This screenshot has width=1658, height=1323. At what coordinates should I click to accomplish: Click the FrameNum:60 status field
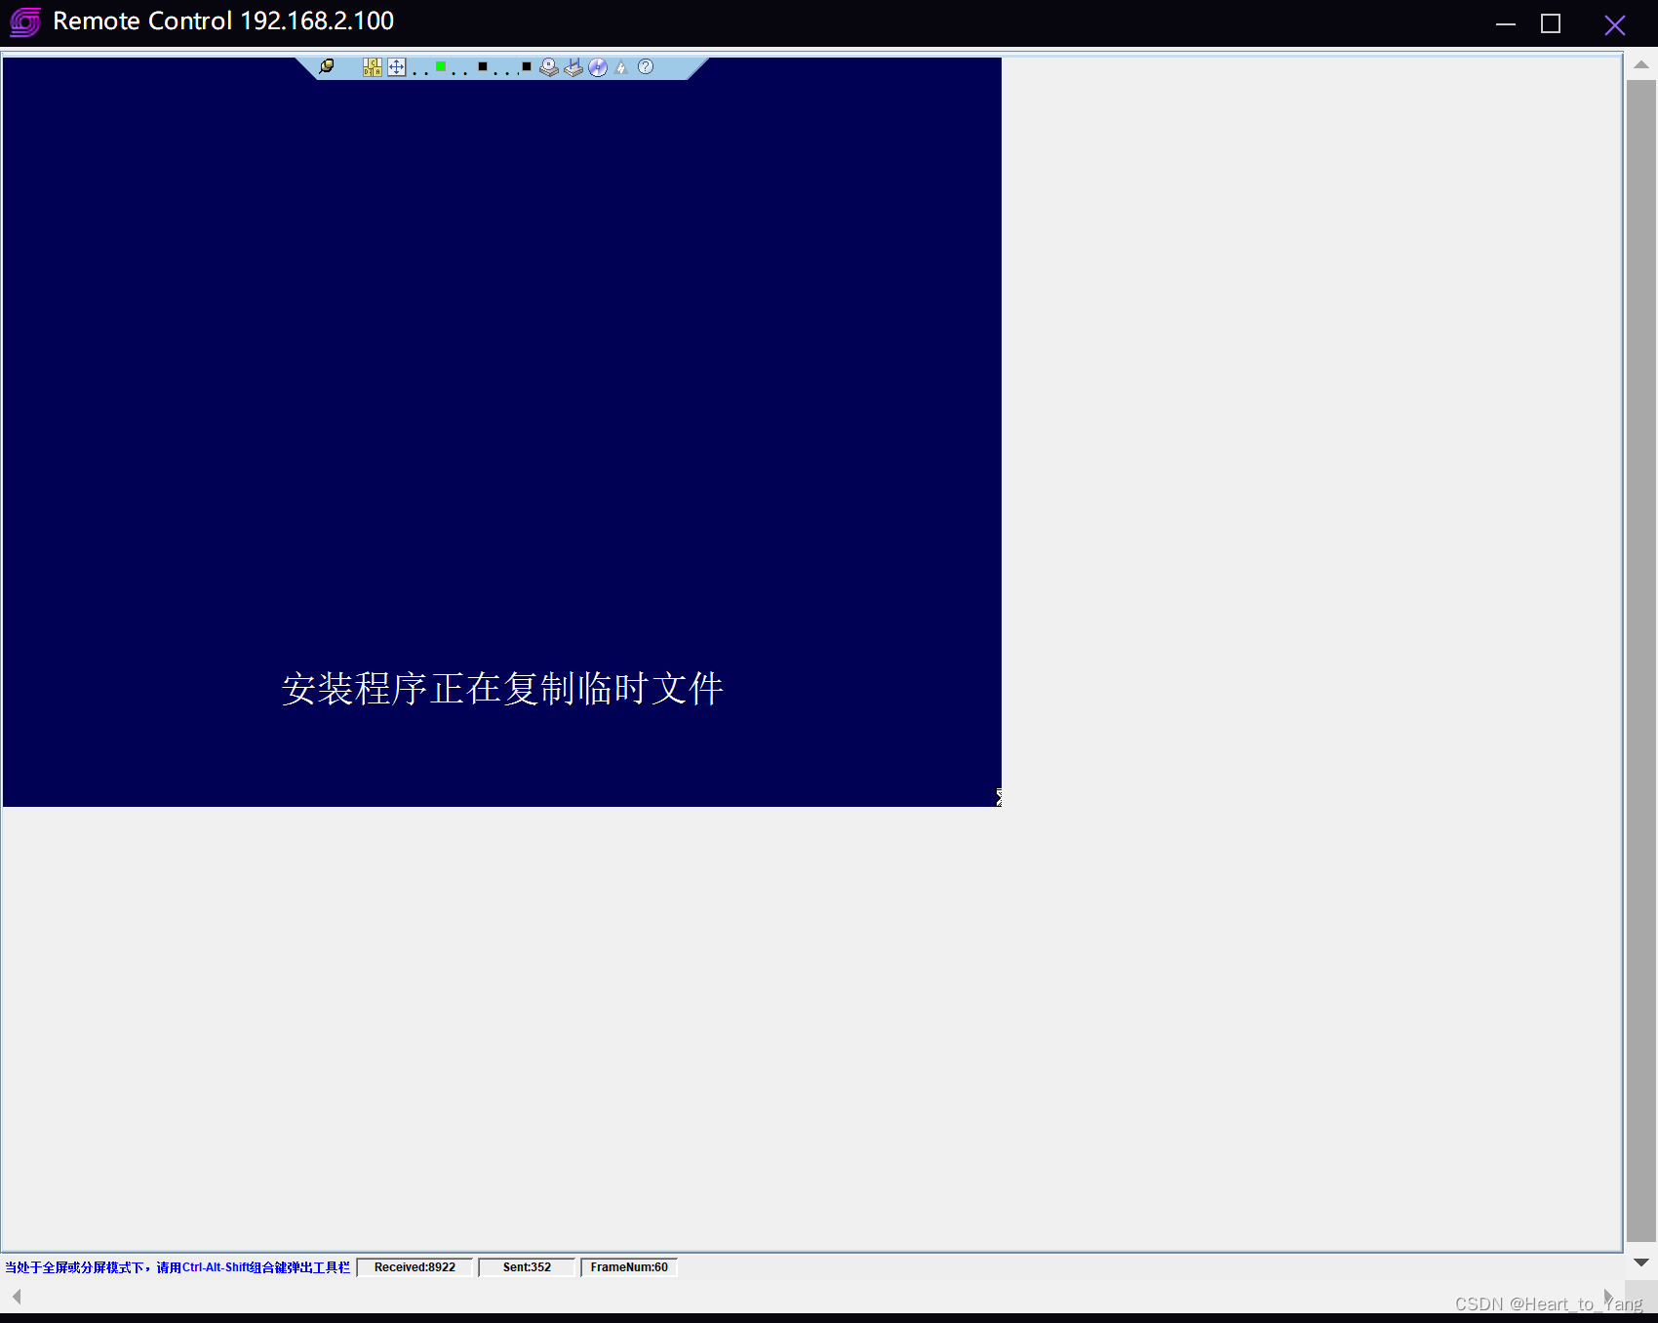click(628, 1267)
